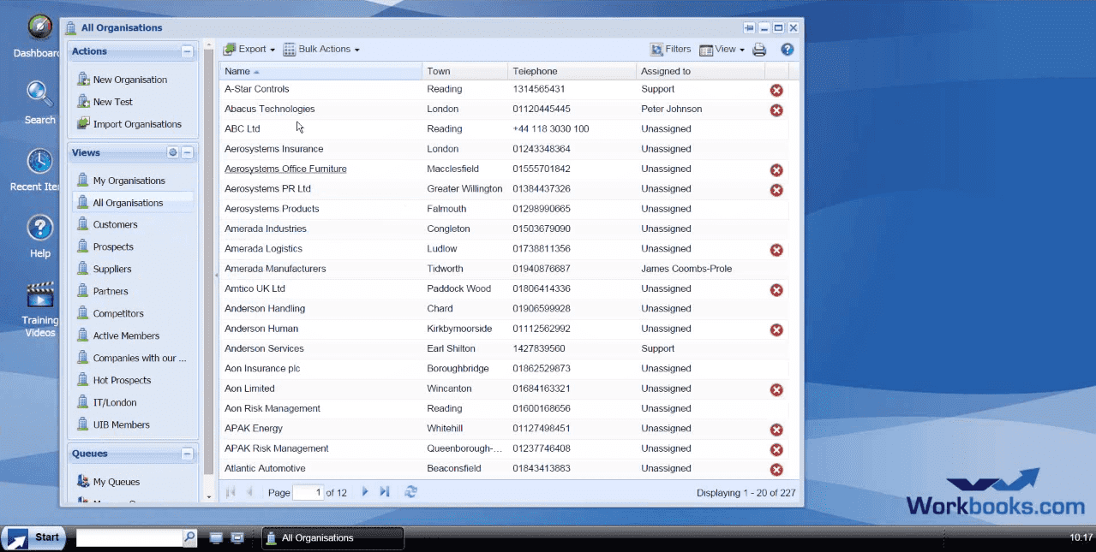Collapse the Actions panel
Viewport: 1096px width, 552px height.
pos(188,51)
